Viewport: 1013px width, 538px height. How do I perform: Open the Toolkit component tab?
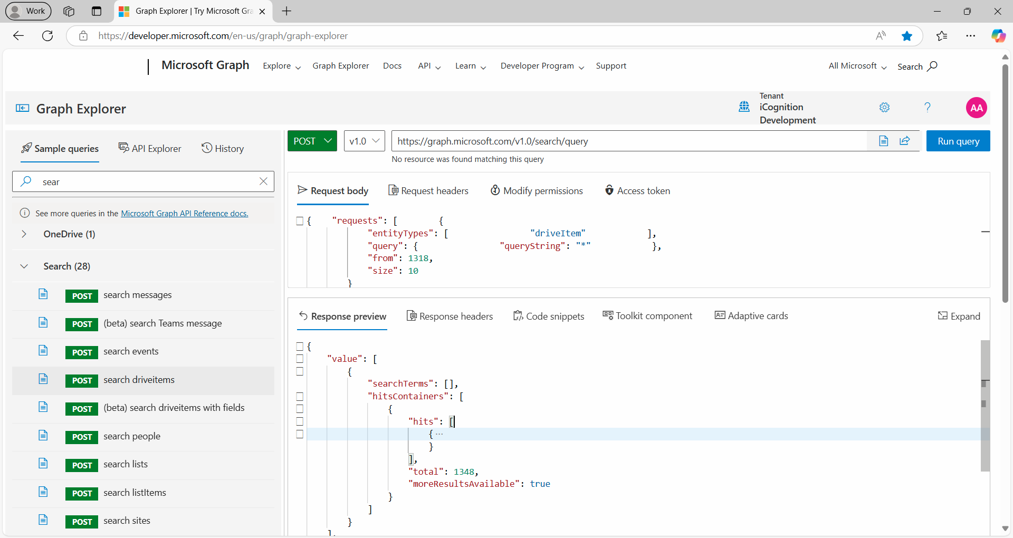647,315
